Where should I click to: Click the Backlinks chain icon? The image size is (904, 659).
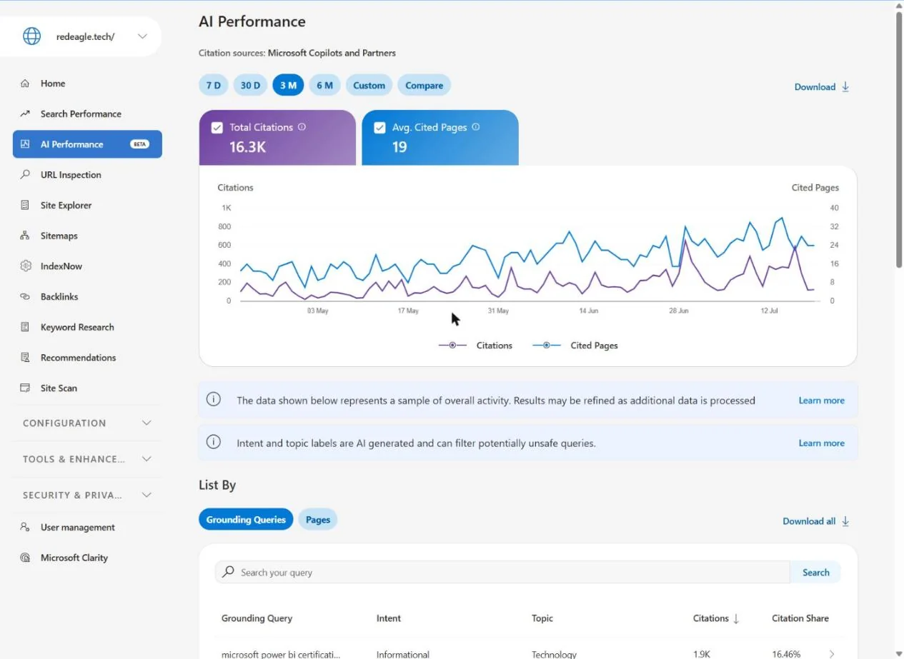[x=26, y=296]
